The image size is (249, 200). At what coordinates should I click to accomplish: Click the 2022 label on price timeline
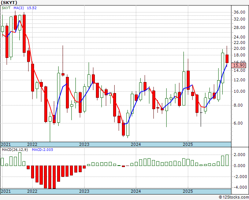[x=32, y=144]
